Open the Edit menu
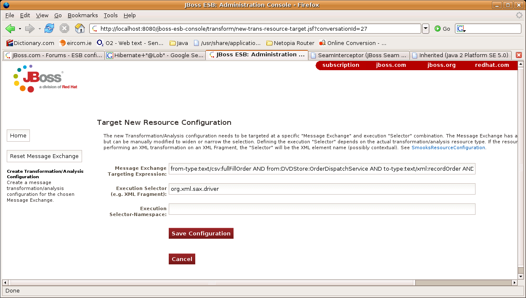This screenshot has height=298, width=526. click(25, 15)
